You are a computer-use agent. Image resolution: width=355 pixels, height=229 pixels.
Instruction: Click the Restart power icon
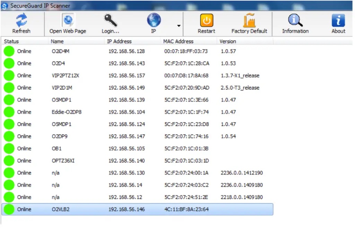(x=207, y=20)
